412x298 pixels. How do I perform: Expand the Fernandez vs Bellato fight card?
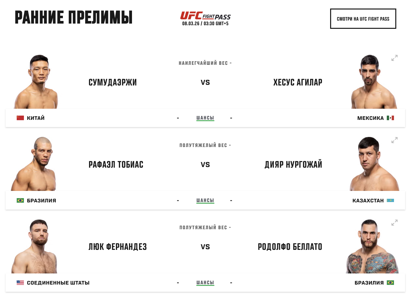tap(394, 223)
